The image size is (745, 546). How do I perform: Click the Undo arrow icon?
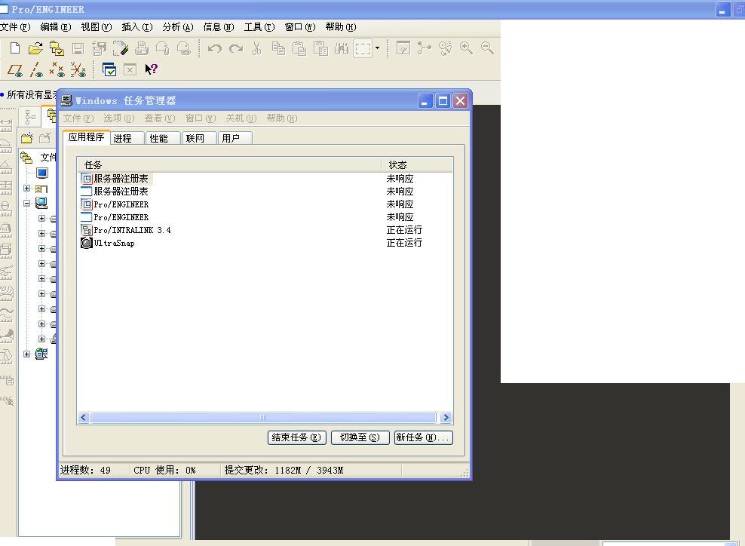pos(215,48)
